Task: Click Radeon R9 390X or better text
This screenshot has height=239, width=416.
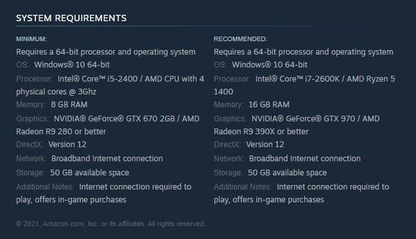Action: (261, 132)
